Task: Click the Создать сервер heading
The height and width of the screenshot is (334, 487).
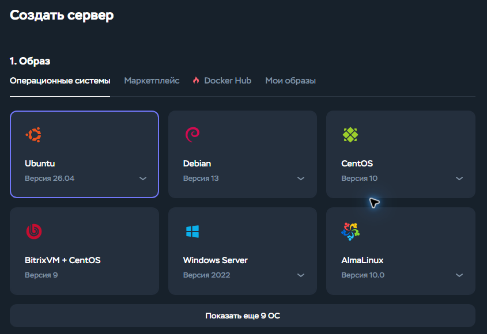Action: [62, 15]
